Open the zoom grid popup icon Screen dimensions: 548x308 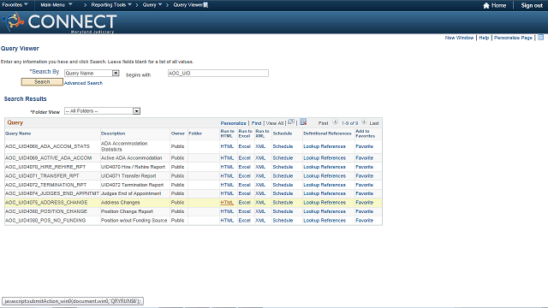click(291, 121)
